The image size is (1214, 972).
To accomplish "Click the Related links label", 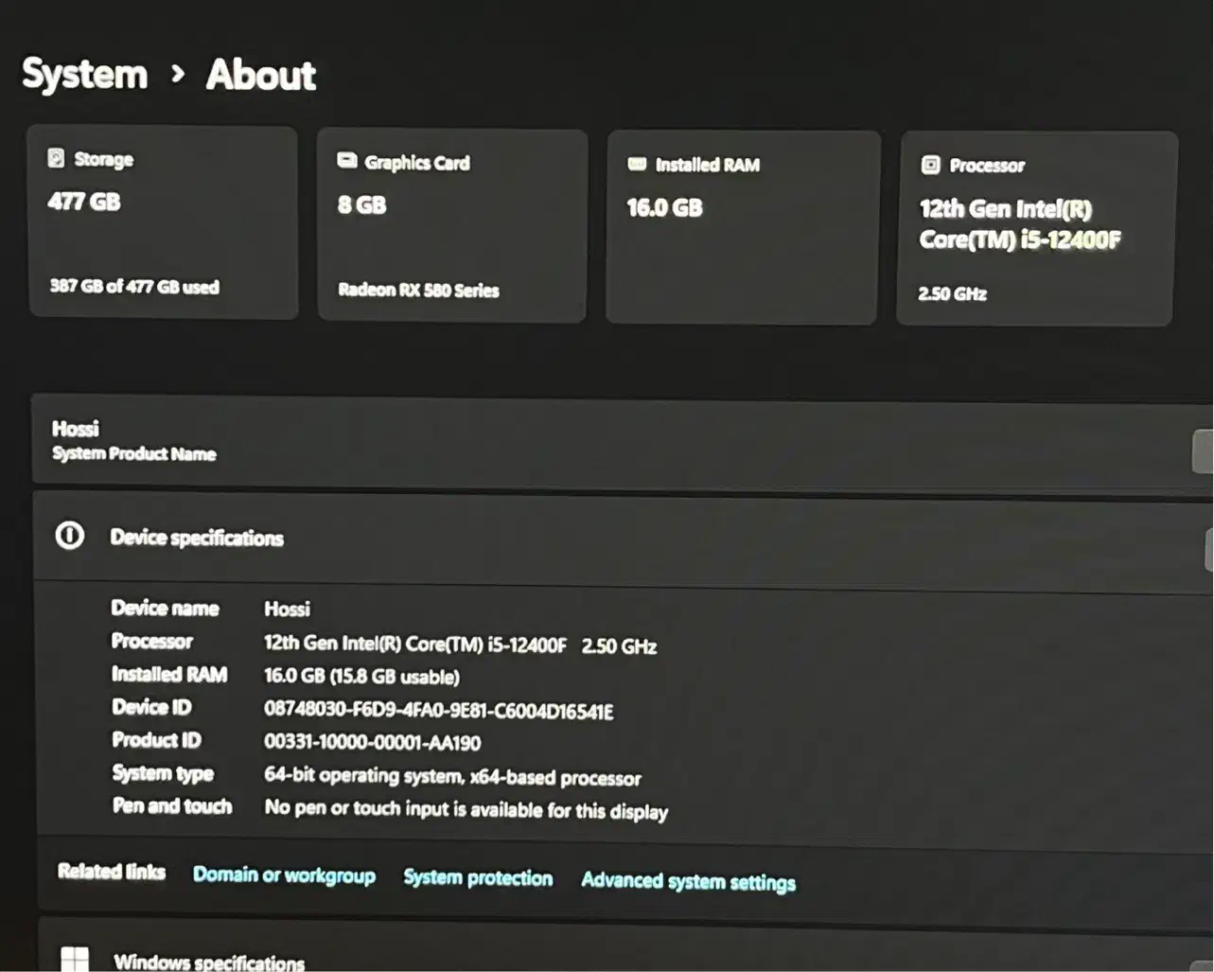I will (x=111, y=871).
